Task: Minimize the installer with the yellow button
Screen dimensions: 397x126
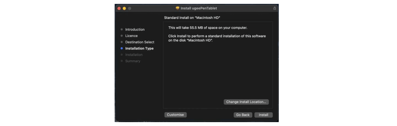Action: (124, 8)
